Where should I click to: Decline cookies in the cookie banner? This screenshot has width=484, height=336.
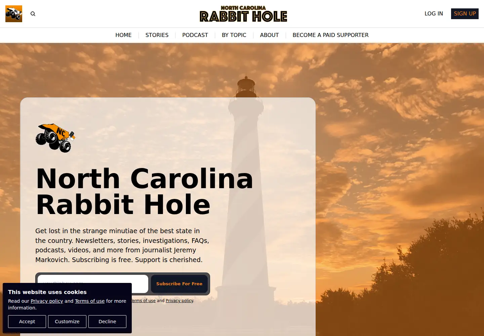coord(107,322)
